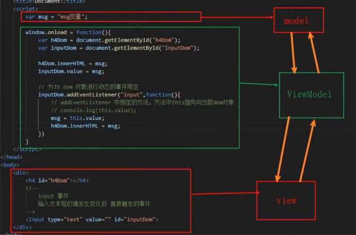Click the window.onload = function(){ line
This screenshot has width=356, height=235.
pos(68,32)
